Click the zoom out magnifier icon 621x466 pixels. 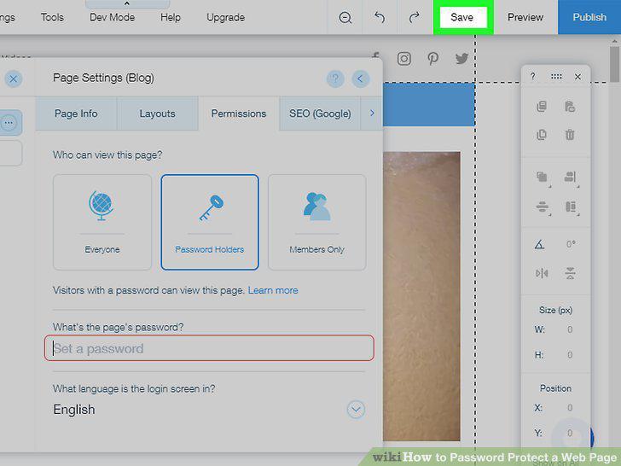345,17
